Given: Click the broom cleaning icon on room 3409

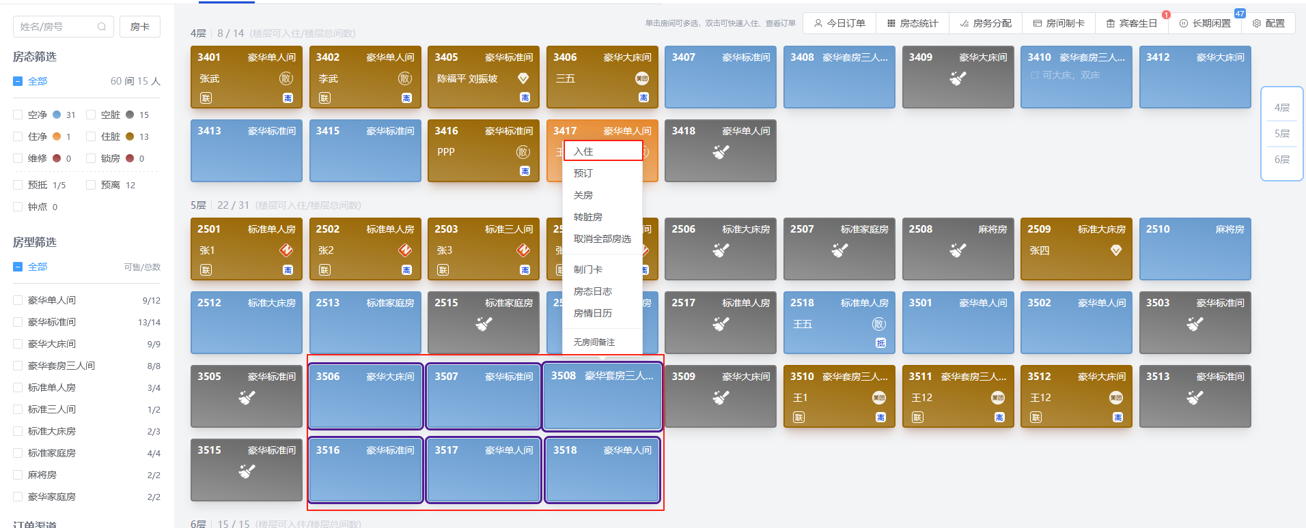Looking at the screenshot, I should pos(958,78).
